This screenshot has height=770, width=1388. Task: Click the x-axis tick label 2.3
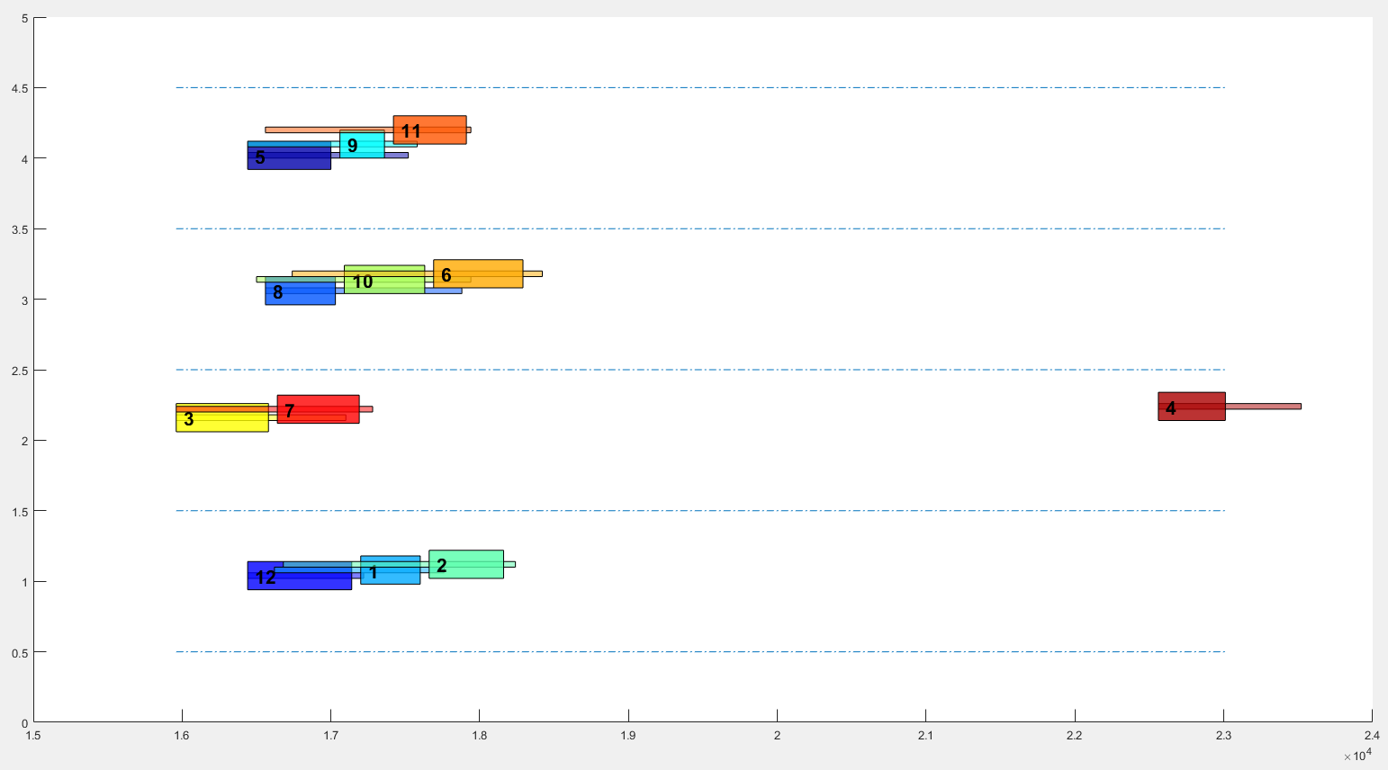(1223, 736)
